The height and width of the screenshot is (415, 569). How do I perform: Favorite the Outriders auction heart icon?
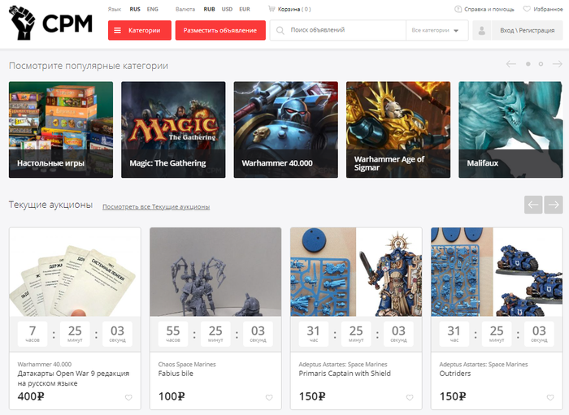550,398
